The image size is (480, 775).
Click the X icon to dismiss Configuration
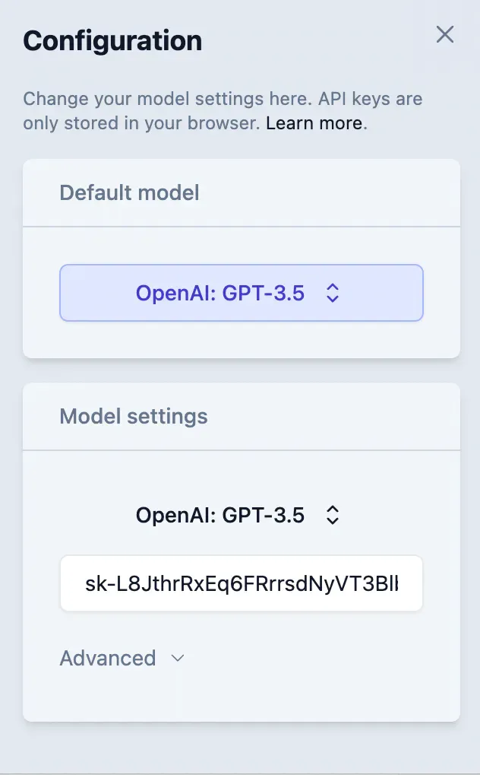444,34
